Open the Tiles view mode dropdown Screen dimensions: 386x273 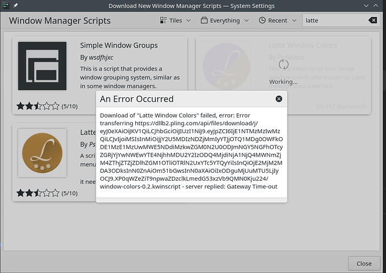pyautogui.click(x=175, y=21)
